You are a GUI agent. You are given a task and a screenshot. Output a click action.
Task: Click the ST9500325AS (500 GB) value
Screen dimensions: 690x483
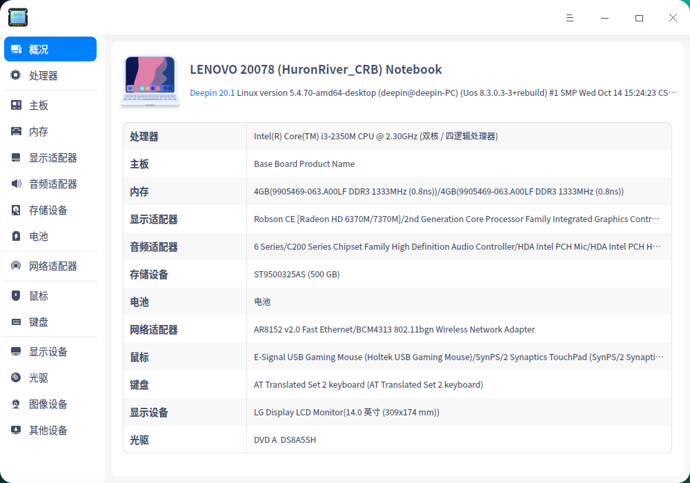coord(297,275)
